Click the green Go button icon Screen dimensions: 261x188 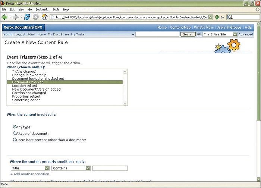tap(217, 17)
